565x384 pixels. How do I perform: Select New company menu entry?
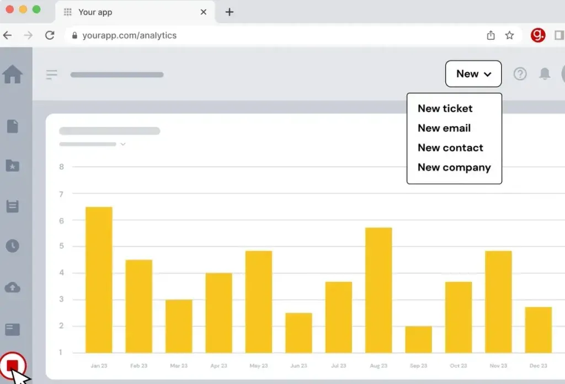coord(454,168)
